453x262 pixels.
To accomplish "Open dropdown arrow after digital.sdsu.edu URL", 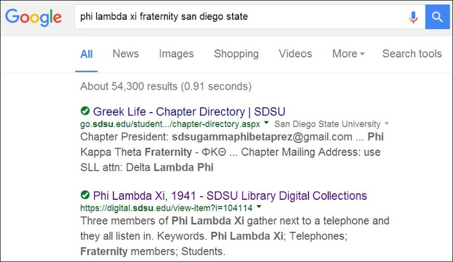I will [258, 208].
